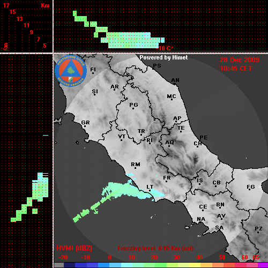268x268 pixels.
Task: Click the '-20' value on dBZ scale
Action: [x=63, y=257]
